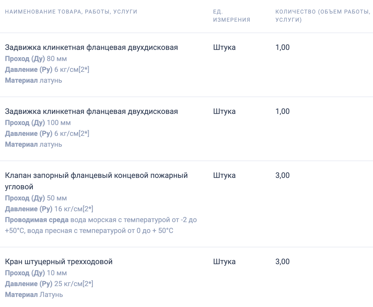Click "Штука" unit in the Кран штуцерный row

click(224, 262)
